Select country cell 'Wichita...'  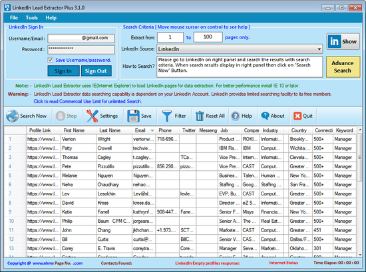coord(300,148)
